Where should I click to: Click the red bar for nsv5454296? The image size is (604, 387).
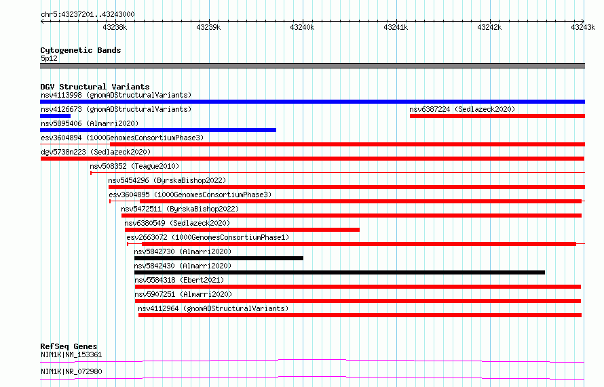click(347, 187)
